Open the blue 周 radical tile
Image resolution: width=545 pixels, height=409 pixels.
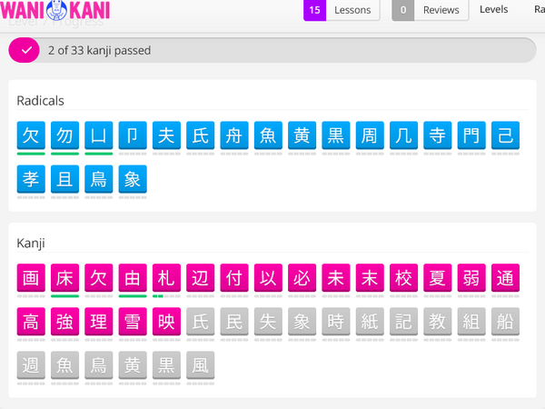pos(370,135)
